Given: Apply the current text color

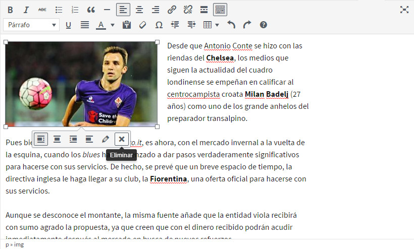Looking at the screenshot, I should click(x=101, y=25).
